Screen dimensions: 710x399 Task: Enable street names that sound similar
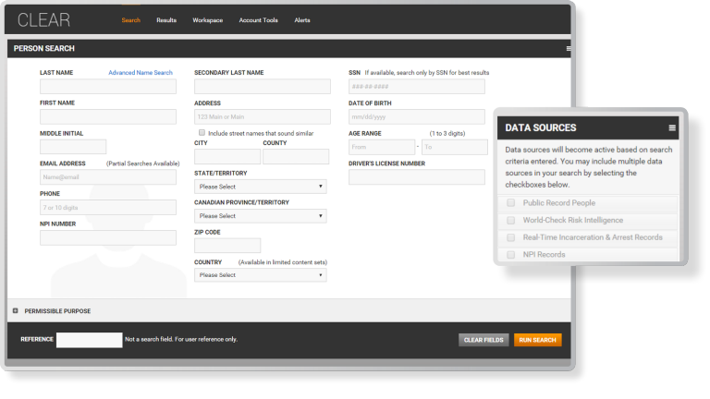202,133
